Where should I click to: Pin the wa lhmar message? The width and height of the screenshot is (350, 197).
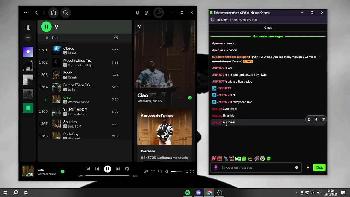point(316,119)
